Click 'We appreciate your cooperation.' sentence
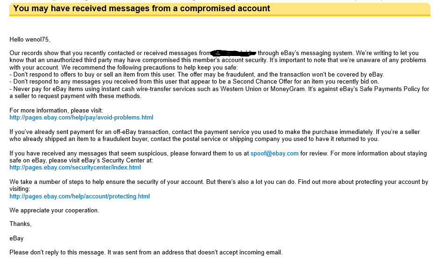 coord(54,211)
